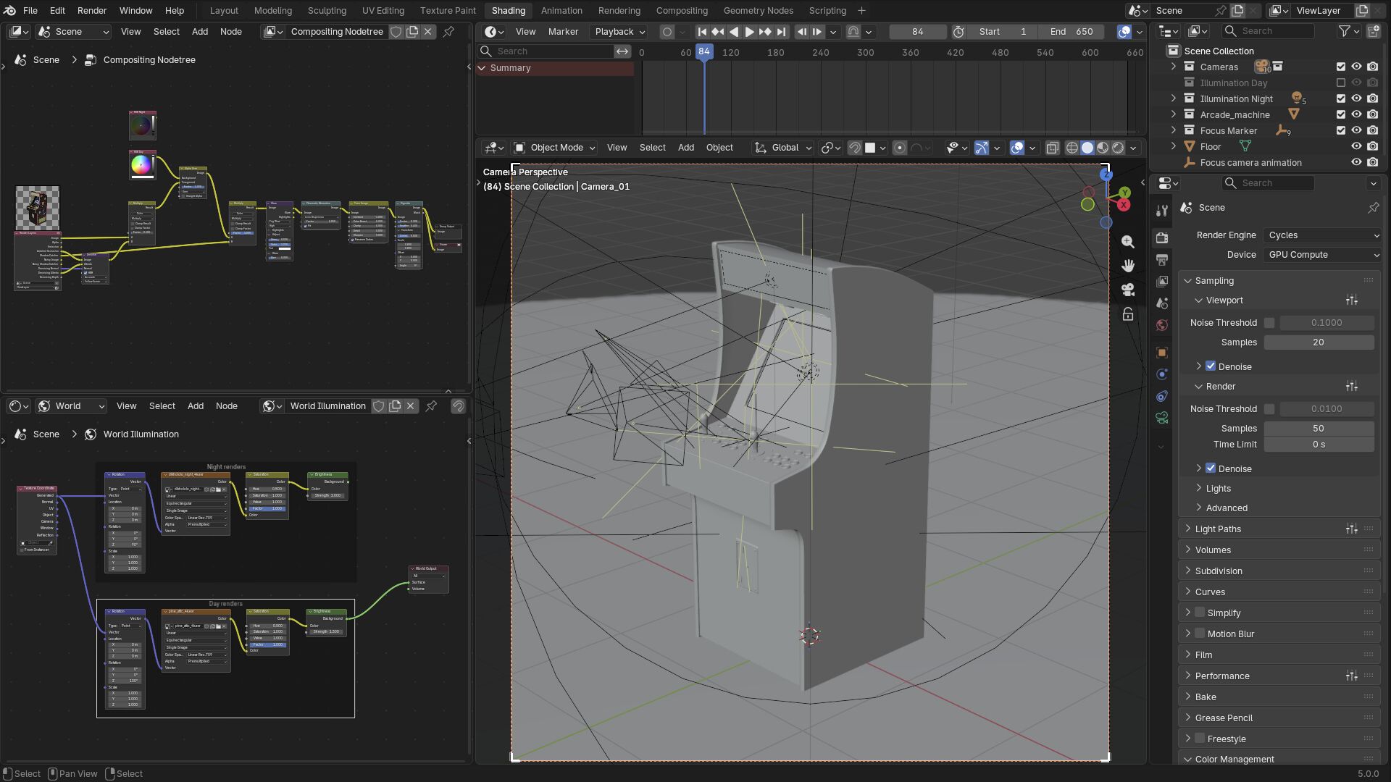Screen dimensions: 1391x782
Task: Enable the Viewport Noise Threshold checkbox
Action: pos(1269,323)
